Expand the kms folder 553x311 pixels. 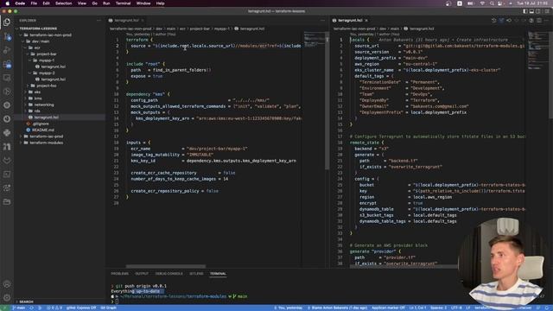[x=38, y=98]
